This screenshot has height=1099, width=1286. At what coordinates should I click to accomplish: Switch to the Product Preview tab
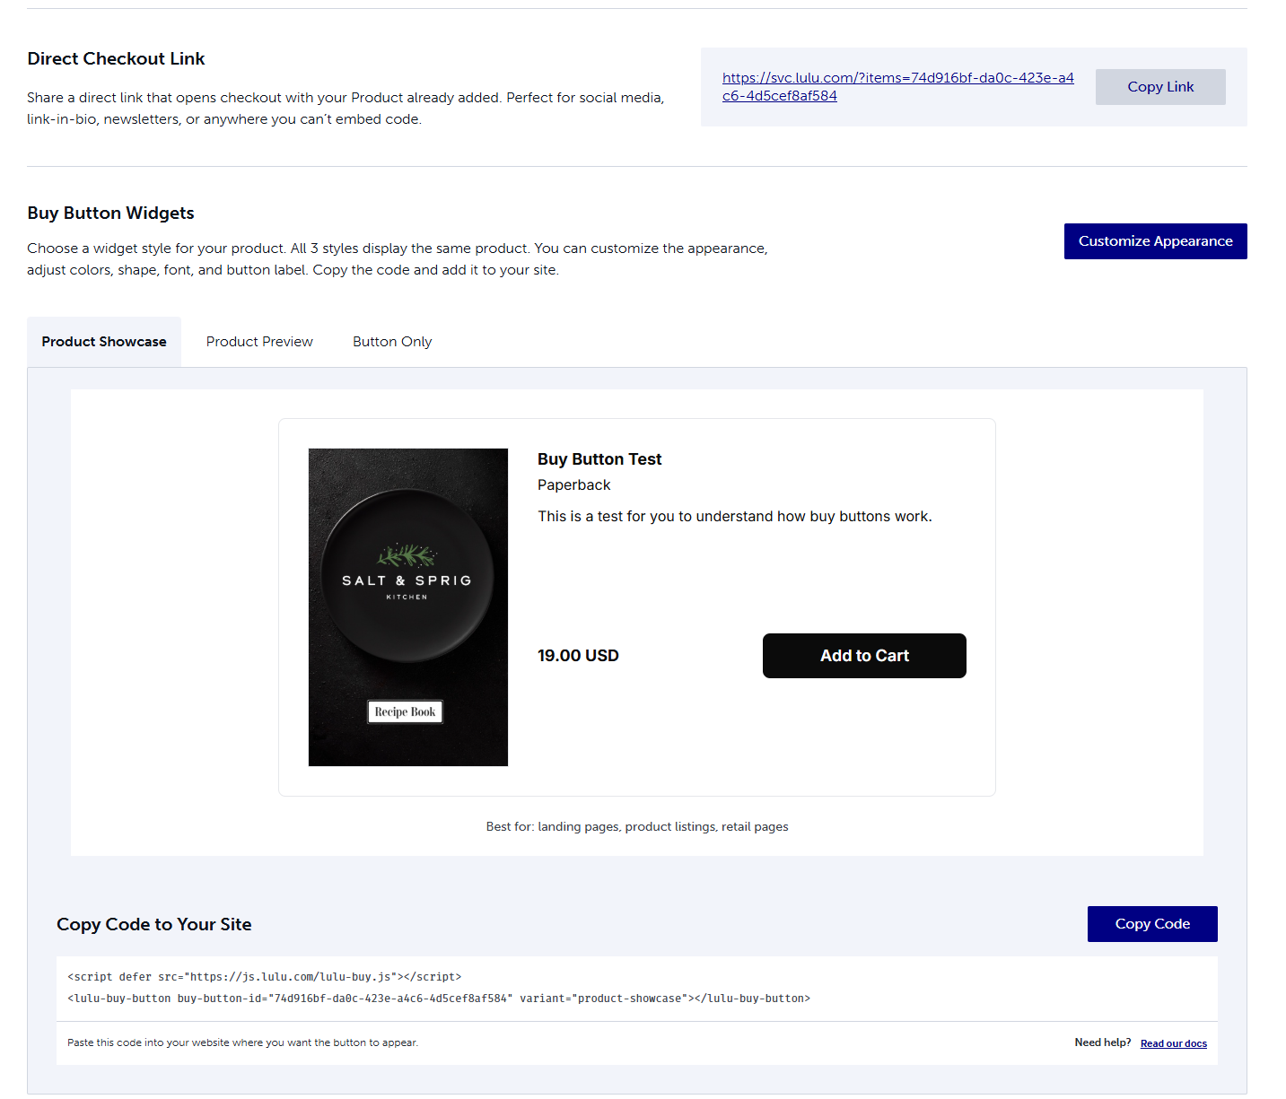point(259,342)
